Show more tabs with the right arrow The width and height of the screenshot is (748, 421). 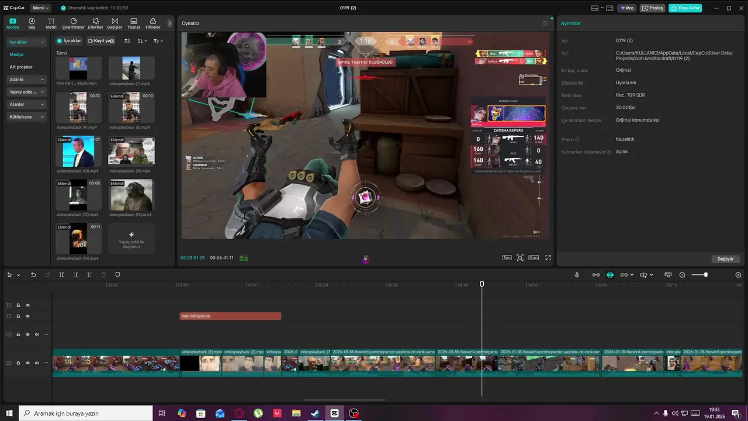pos(170,23)
